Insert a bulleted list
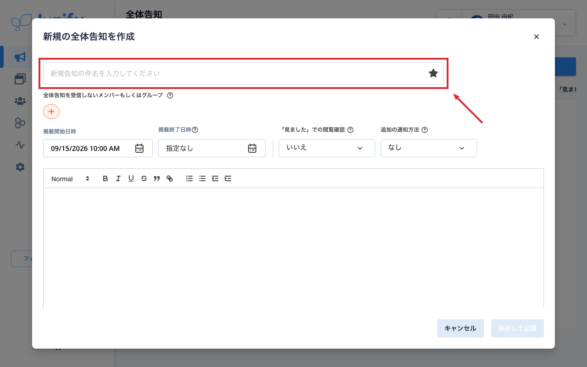 coord(202,178)
